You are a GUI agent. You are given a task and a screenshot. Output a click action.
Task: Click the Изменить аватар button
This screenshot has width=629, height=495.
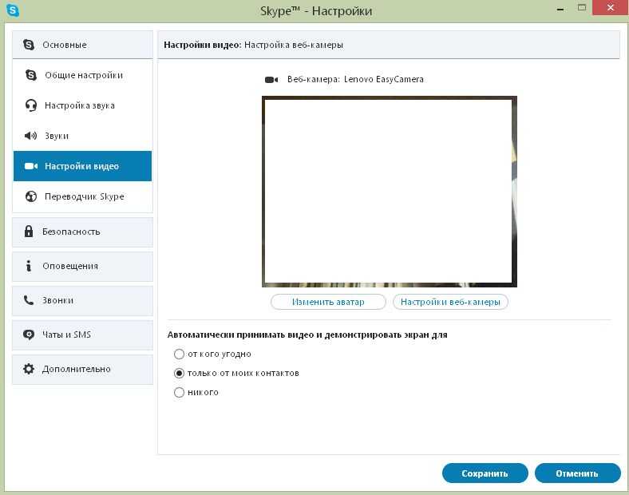(328, 302)
